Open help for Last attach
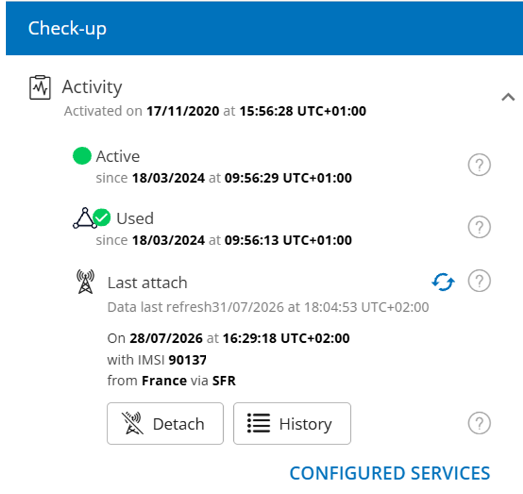Screen dimensions: 523x494 (479, 281)
